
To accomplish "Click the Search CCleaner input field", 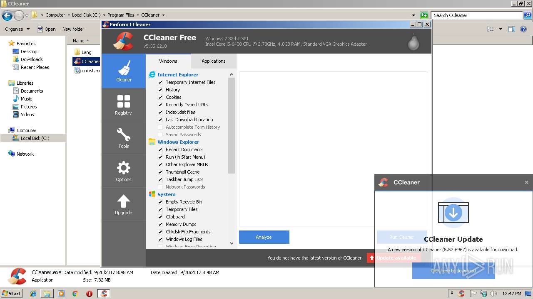I will tap(477, 15).
